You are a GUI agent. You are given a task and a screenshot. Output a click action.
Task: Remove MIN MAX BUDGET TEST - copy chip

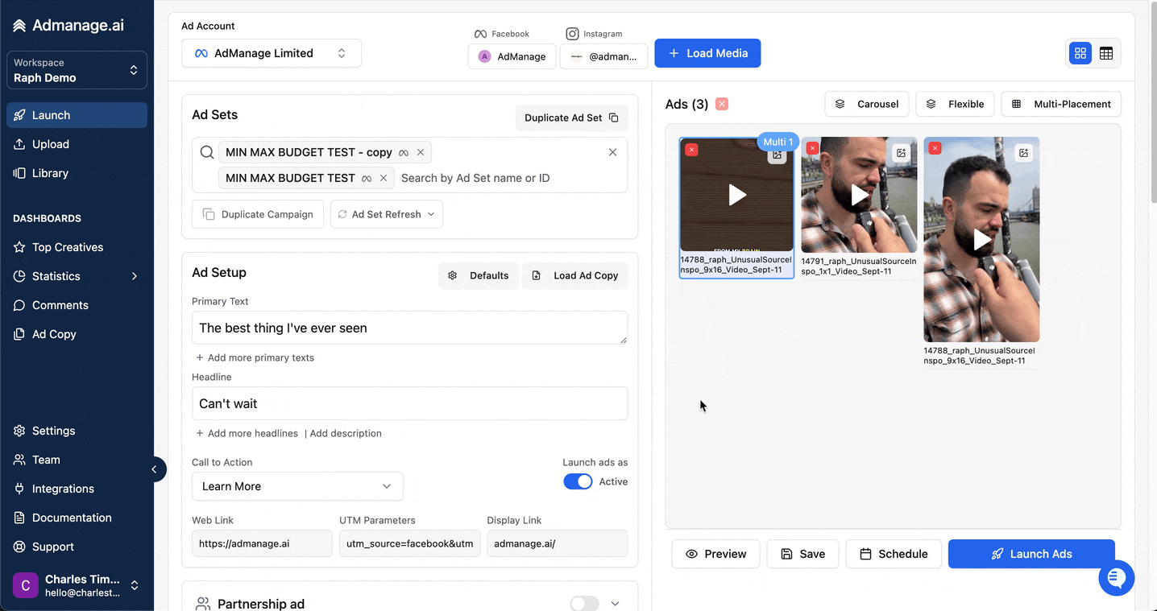point(420,152)
